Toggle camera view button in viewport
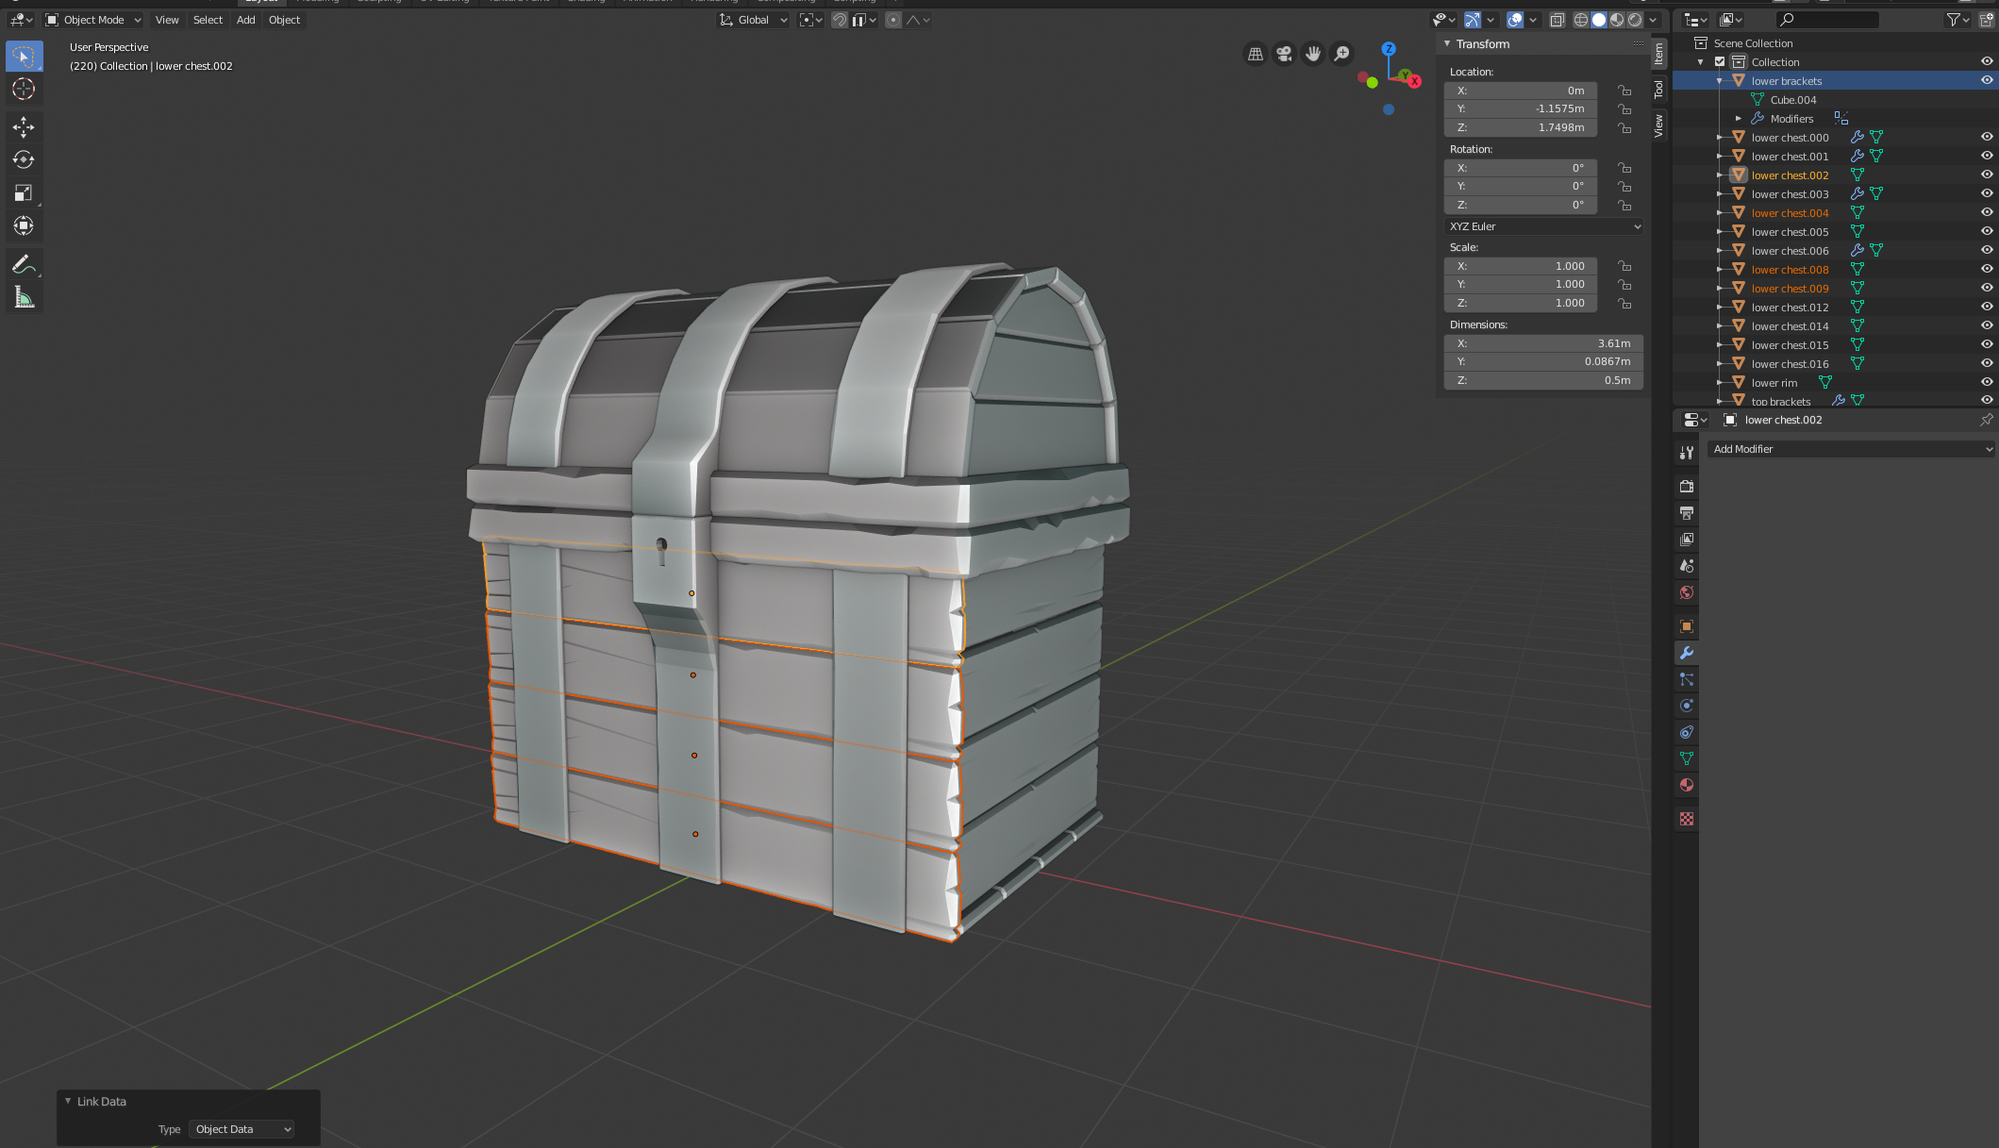This screenshot has width=1999, height=1148. click(x=1284, y=55)
